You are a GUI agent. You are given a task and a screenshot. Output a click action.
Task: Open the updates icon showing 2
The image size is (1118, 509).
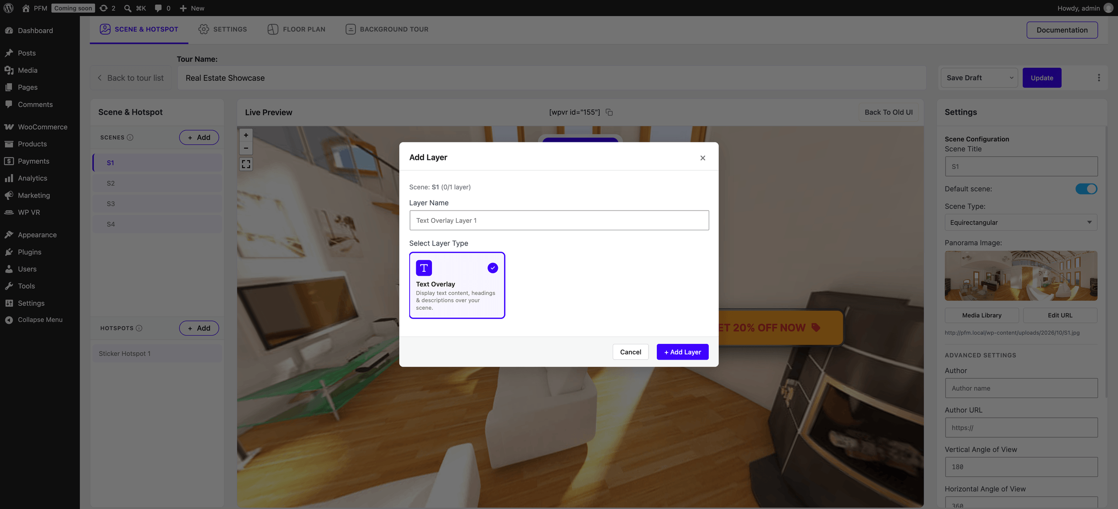tap(107, 8)
